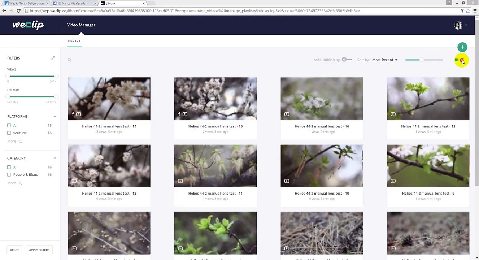Click the browser forward arrow
Screen dimensions: 479x260
[11, 11]
